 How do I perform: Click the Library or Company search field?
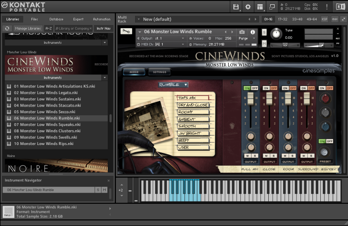tap(73, 29)
